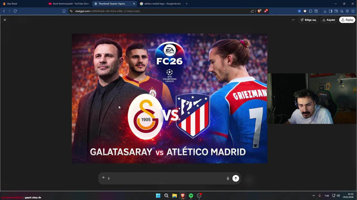Bookmark this page with the bookmark icon
Screen dimensions: 357x200
[64, 11]
